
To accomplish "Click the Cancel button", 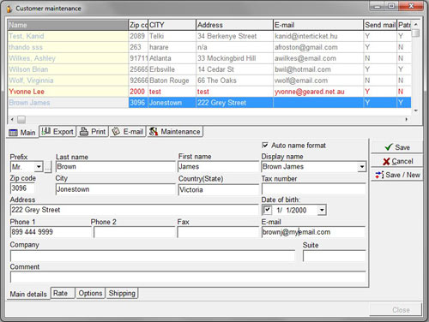I will [x=397, y=161].
